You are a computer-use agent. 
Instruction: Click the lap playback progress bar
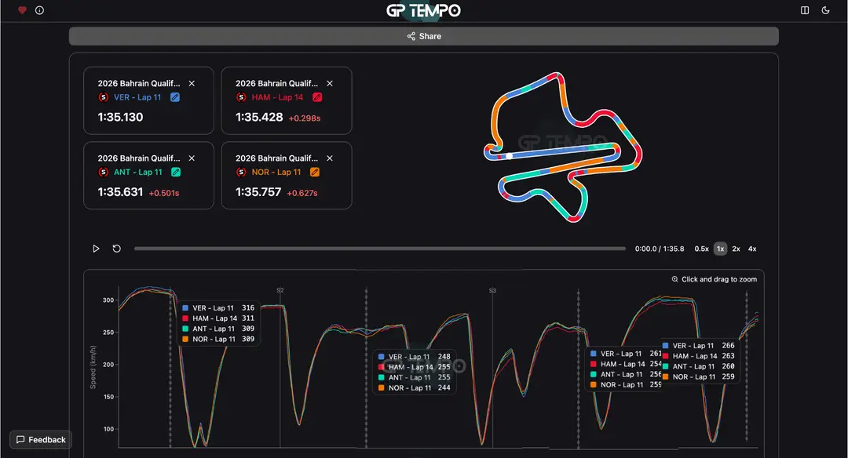click(x=380, y=249)
